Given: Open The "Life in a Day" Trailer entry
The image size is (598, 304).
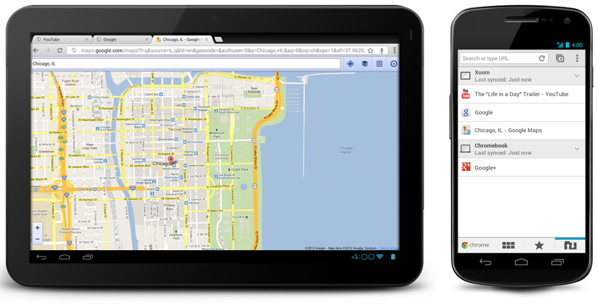Looking at the screenshot, I should (521, 94).
